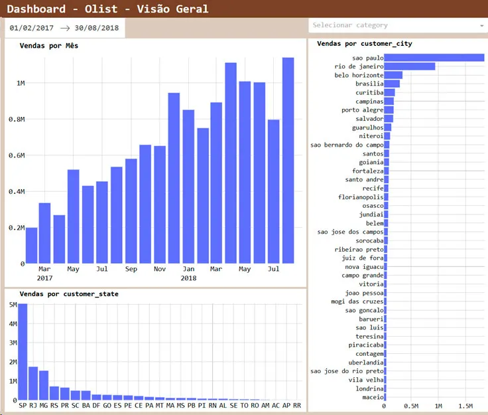Click the end date 30/08/2018 field
Image resolution: width=488 pixels, height=415 pixels.
tap(97, 28)
